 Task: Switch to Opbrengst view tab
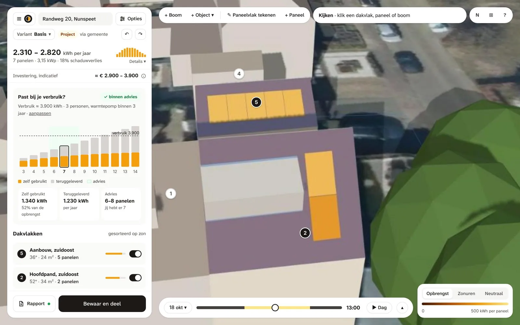(437, 293)
